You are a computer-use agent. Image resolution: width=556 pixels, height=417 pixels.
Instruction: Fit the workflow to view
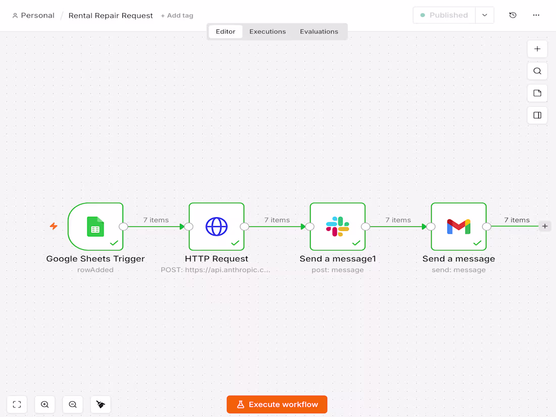tap(17, 404)
